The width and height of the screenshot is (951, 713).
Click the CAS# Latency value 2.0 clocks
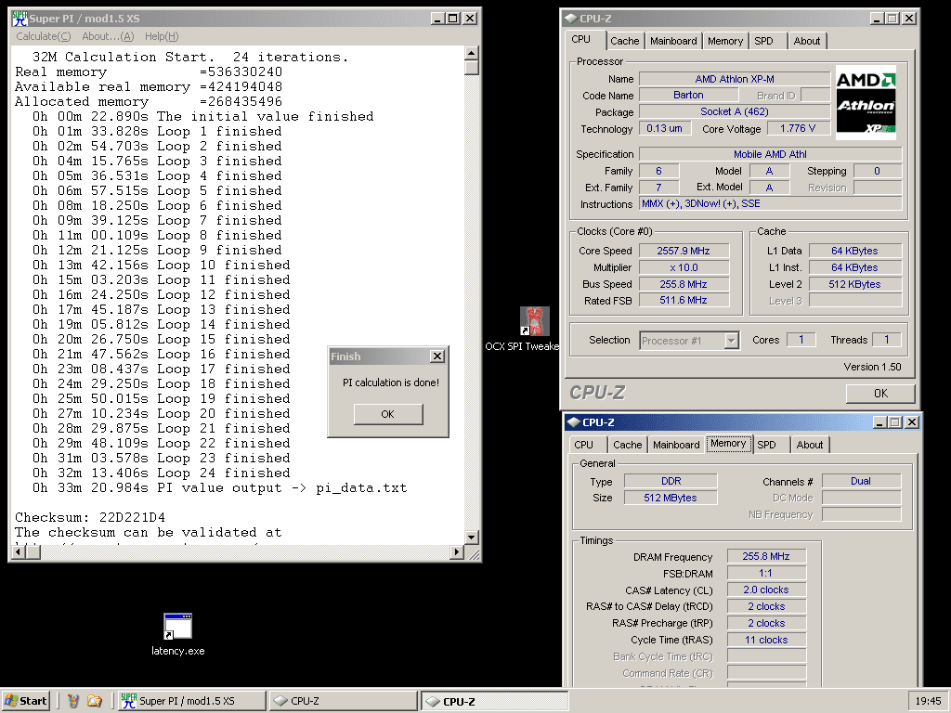[x=766, y=590]
